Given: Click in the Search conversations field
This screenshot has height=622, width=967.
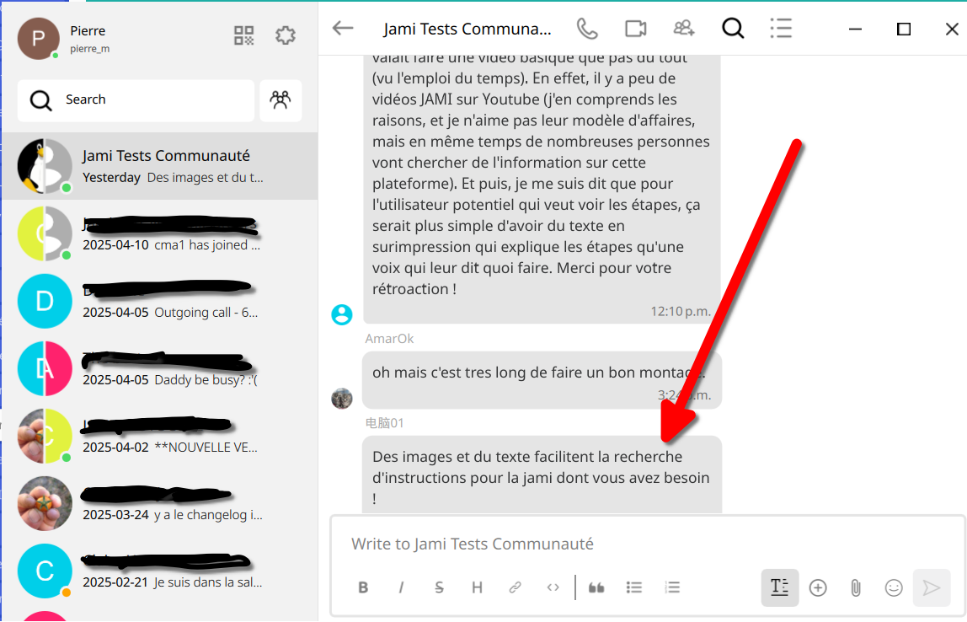Looking at the screenshot, I should click(x=136, y=100).
